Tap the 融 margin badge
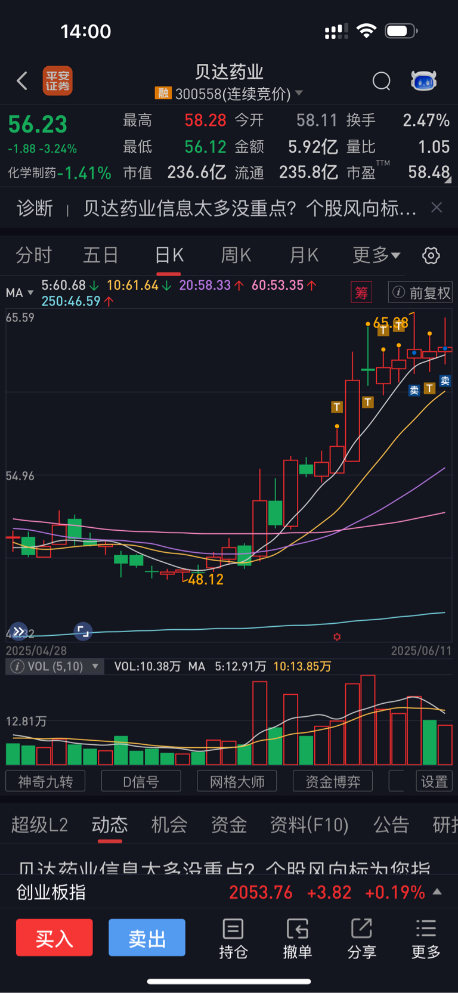The width and height of the screenshot is (458, 993). (163, 93)
